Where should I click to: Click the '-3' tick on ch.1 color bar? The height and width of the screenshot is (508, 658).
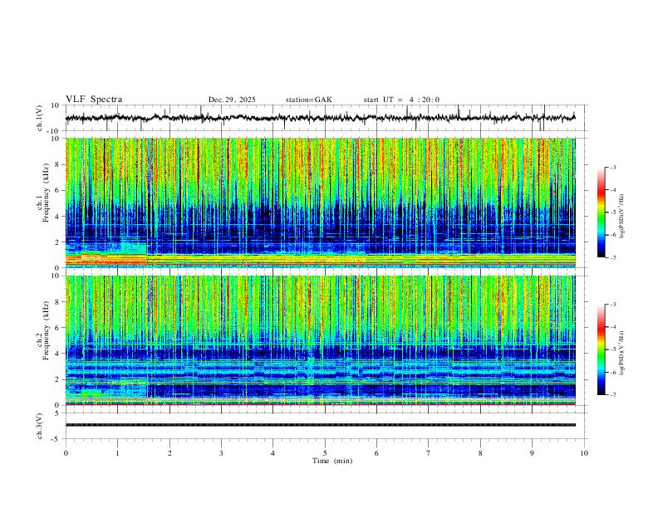[613, 167]
